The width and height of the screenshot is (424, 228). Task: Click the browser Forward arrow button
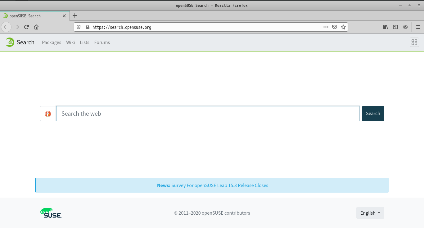(x=16, y=27)
